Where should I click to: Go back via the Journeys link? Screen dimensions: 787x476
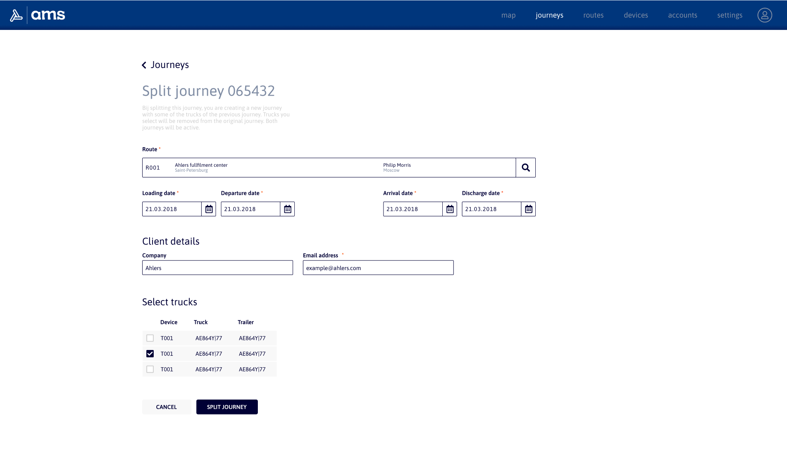pyautogui.click(x=169, y=65)
